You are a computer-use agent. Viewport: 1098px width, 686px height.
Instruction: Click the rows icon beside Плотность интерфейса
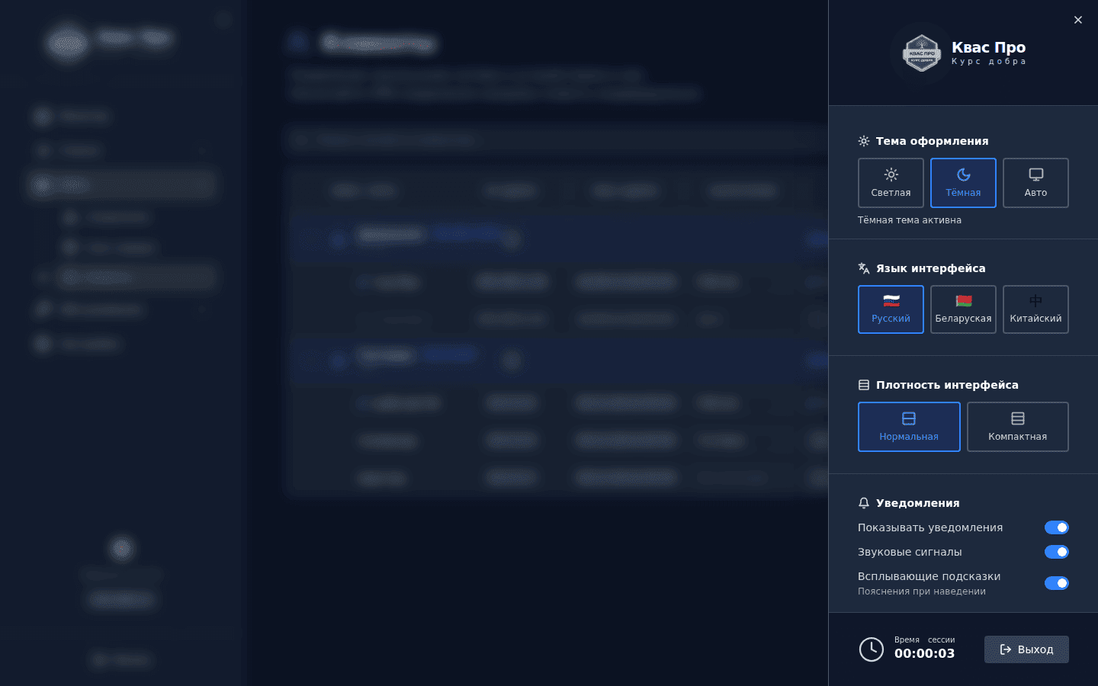point(864,385)
